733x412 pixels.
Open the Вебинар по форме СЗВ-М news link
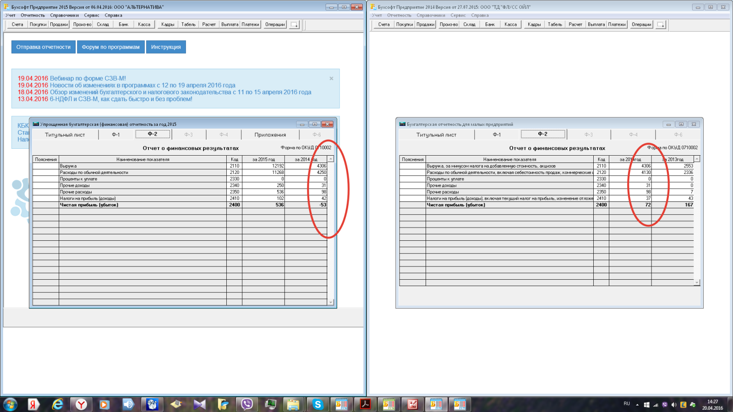88,78
